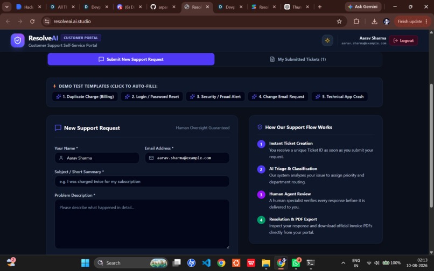Auto-fill the Change Email Request template
434x271 pixels.
[x=278, y=96]
